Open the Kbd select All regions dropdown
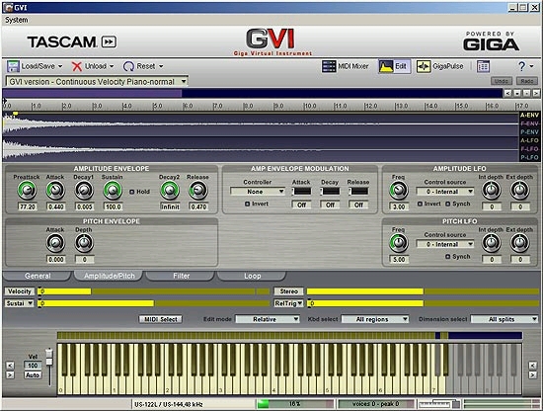Viewport: 543px width, 411px height. click(375, 319)
